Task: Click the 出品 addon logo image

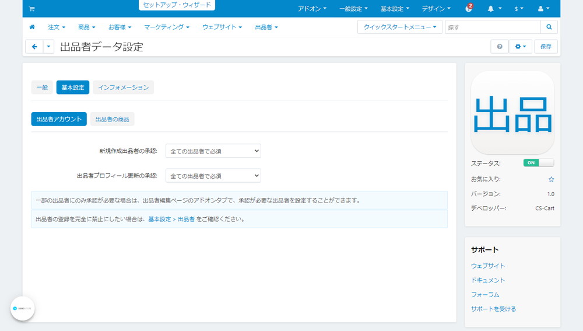Action: click(x=512, y=113)
